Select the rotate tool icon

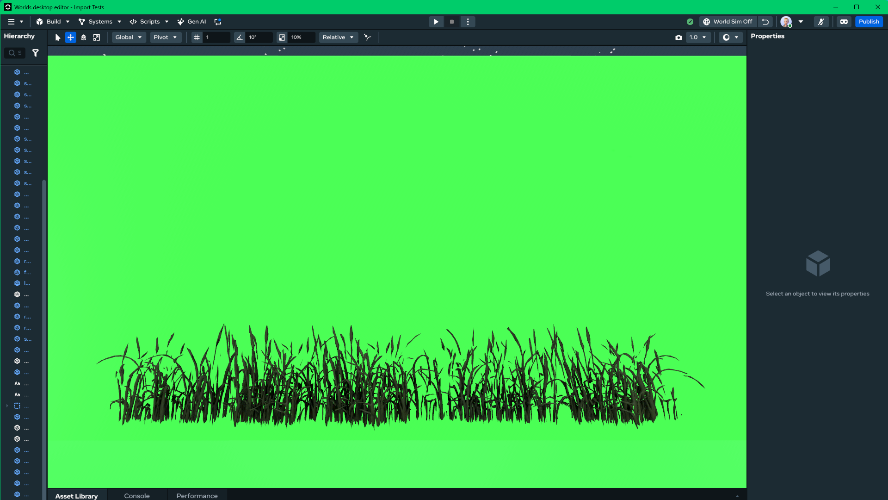84,37
